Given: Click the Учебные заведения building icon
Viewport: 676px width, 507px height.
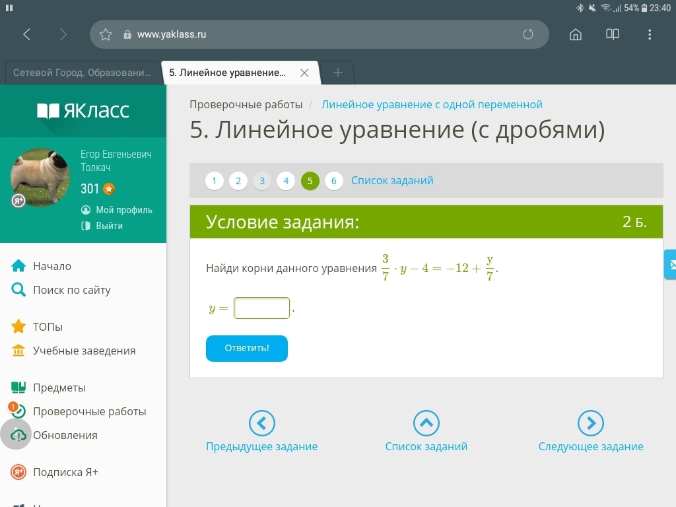Looking at the screenshot, I should [18, 351].
